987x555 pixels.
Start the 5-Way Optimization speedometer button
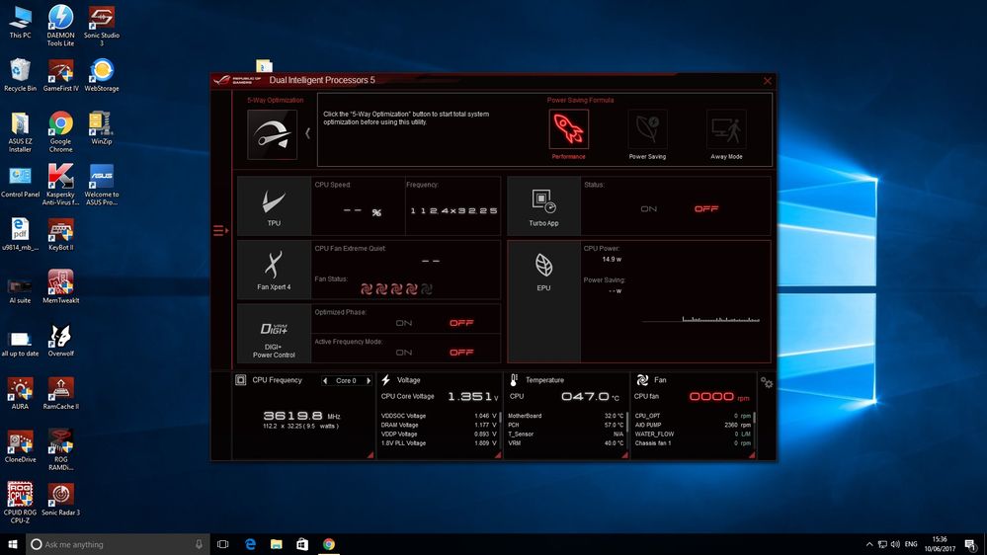click(x=272, y=134)
